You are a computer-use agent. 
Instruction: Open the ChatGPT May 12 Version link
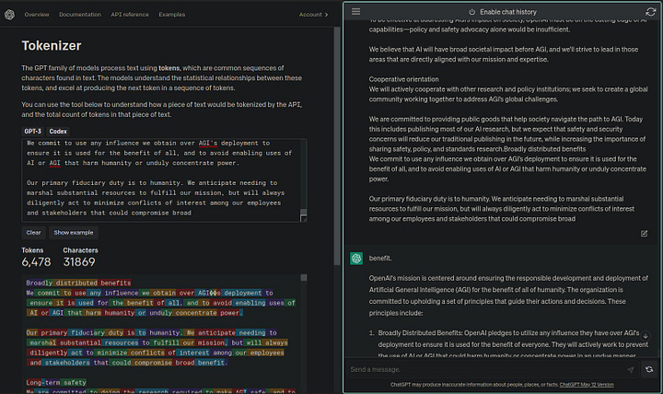(x=587, y=385)
